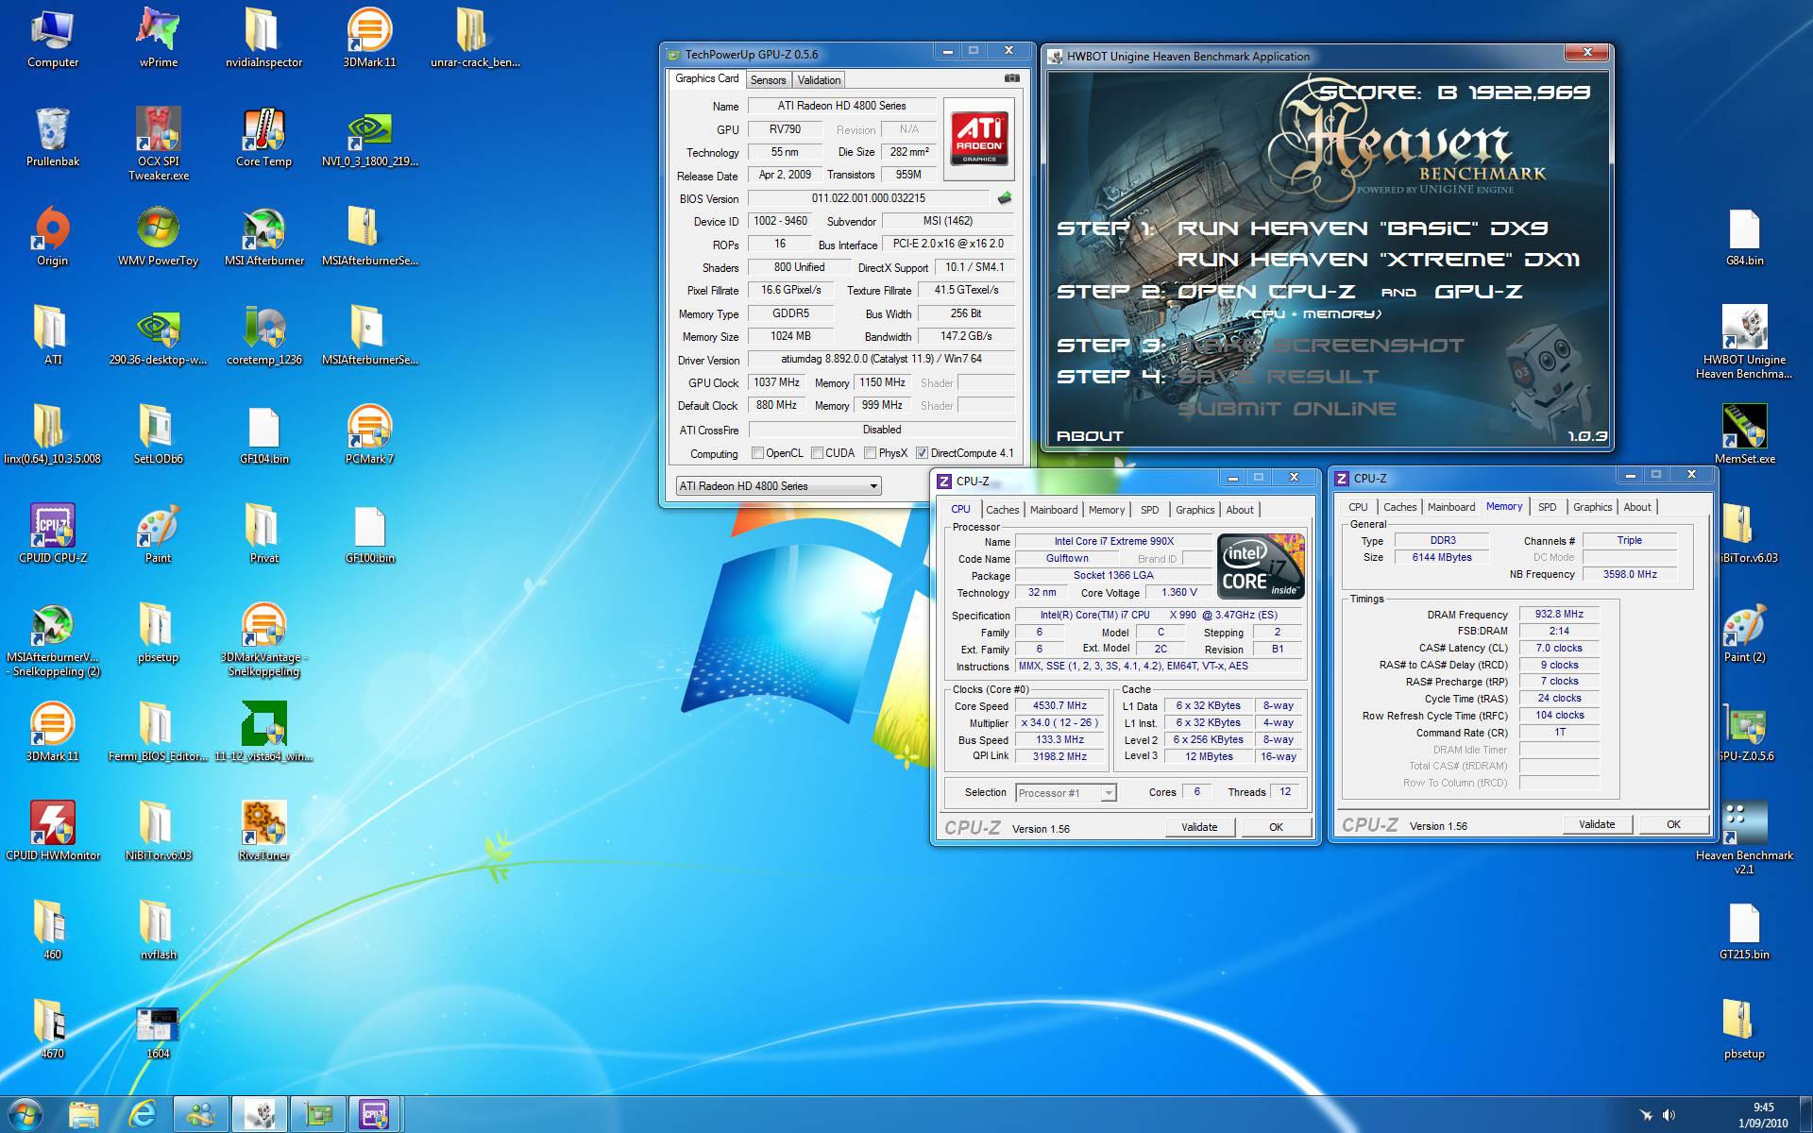Image resolution: width=1813 pixels, height=1133 pixels.
Task: Click OK in the right CPU-Z window
Action: coord(1673,824)
